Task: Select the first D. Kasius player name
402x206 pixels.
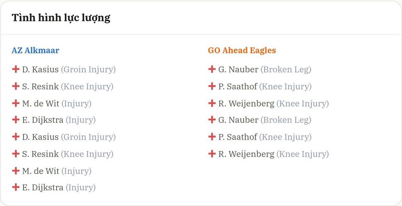Action: (x=40, y=70)
